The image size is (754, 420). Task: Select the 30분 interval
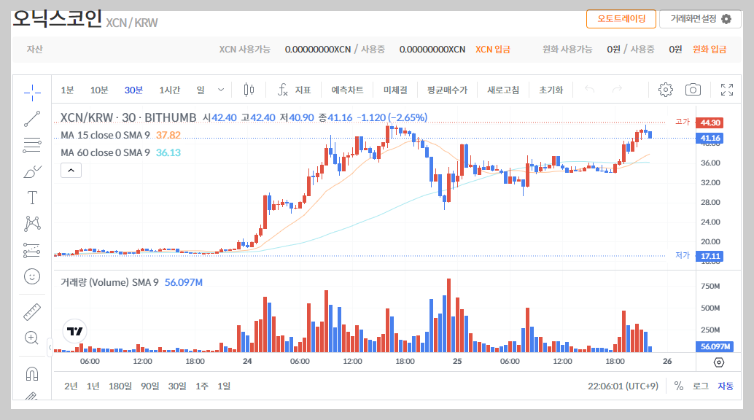pyautogui.click(x=133, y=90)
